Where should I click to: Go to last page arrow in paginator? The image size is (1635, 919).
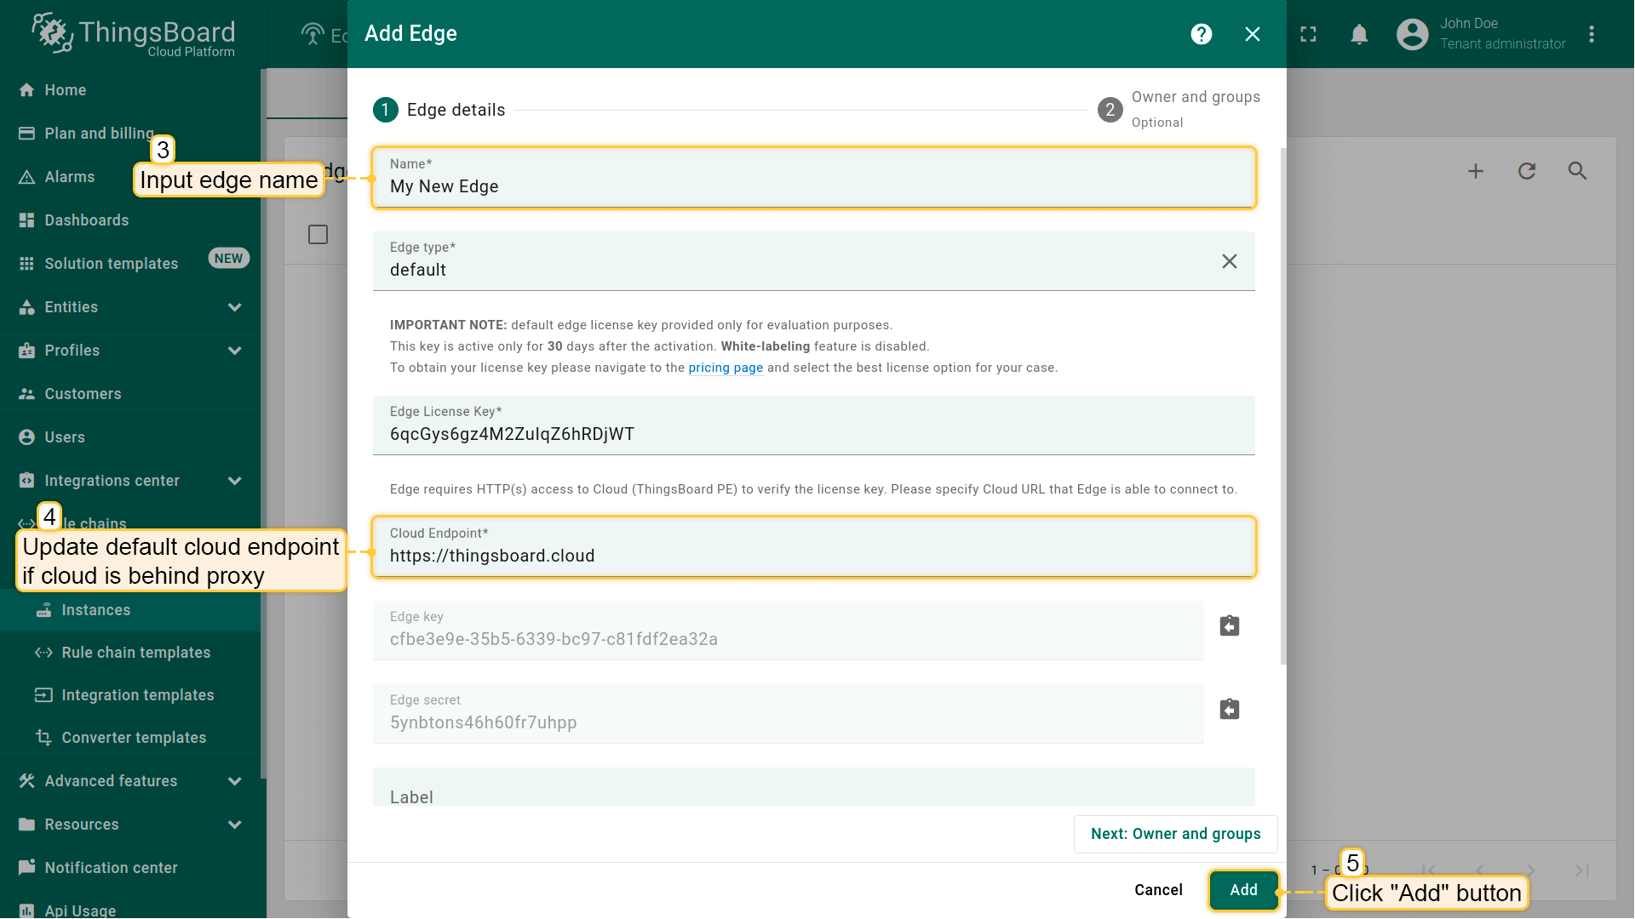(x=1582, y=870)
